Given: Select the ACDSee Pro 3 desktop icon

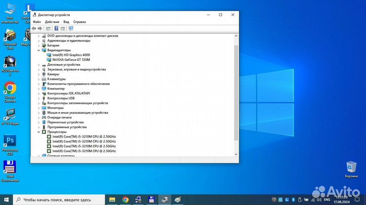Looking at the screenshot, I should [x=10, y=66].
